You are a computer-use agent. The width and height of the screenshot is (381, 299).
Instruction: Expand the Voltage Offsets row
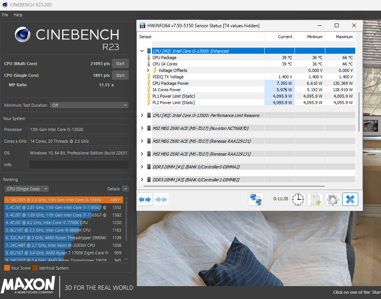click(148, 70)
